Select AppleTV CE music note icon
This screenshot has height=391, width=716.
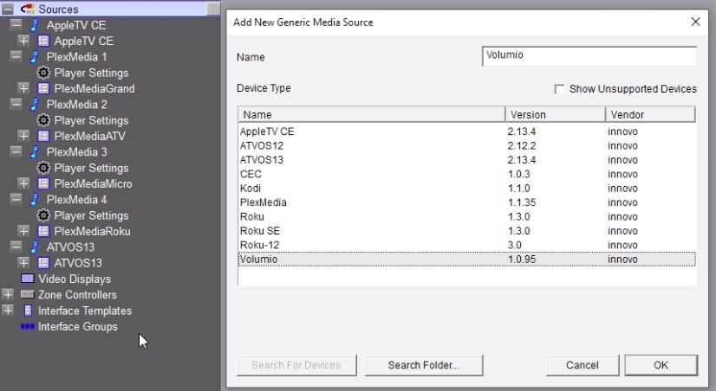(x=35, y=24)
